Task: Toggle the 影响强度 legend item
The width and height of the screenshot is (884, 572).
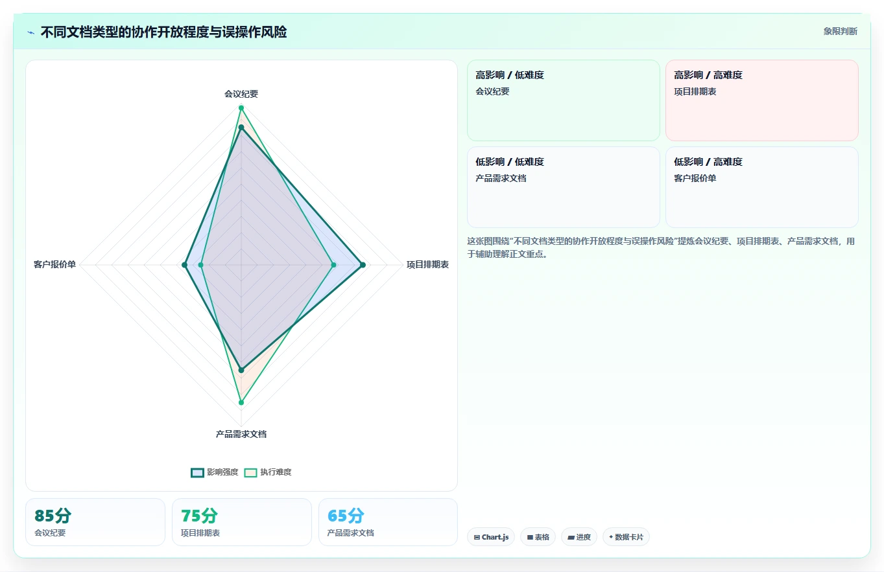Action: click(x=215, y=472)
